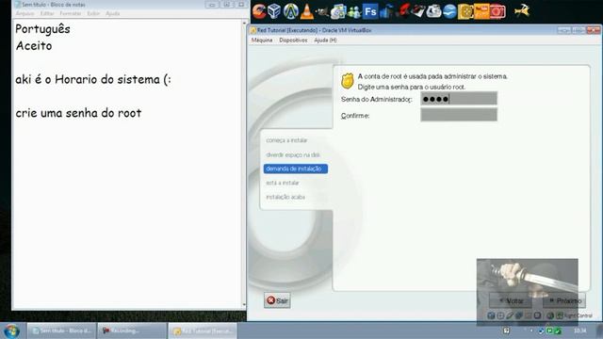Open the red camera dock icon
The image size is (603, 339).
point(497,11)
